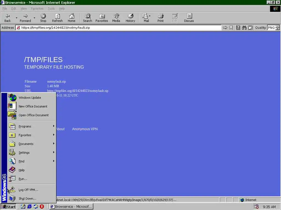Click the page icon in address bar

point(18,28)
